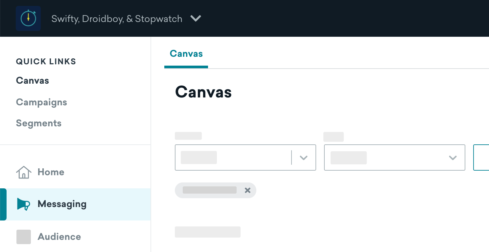
Task: Click the X icon on the filter chip
Action: pos(247,190)
